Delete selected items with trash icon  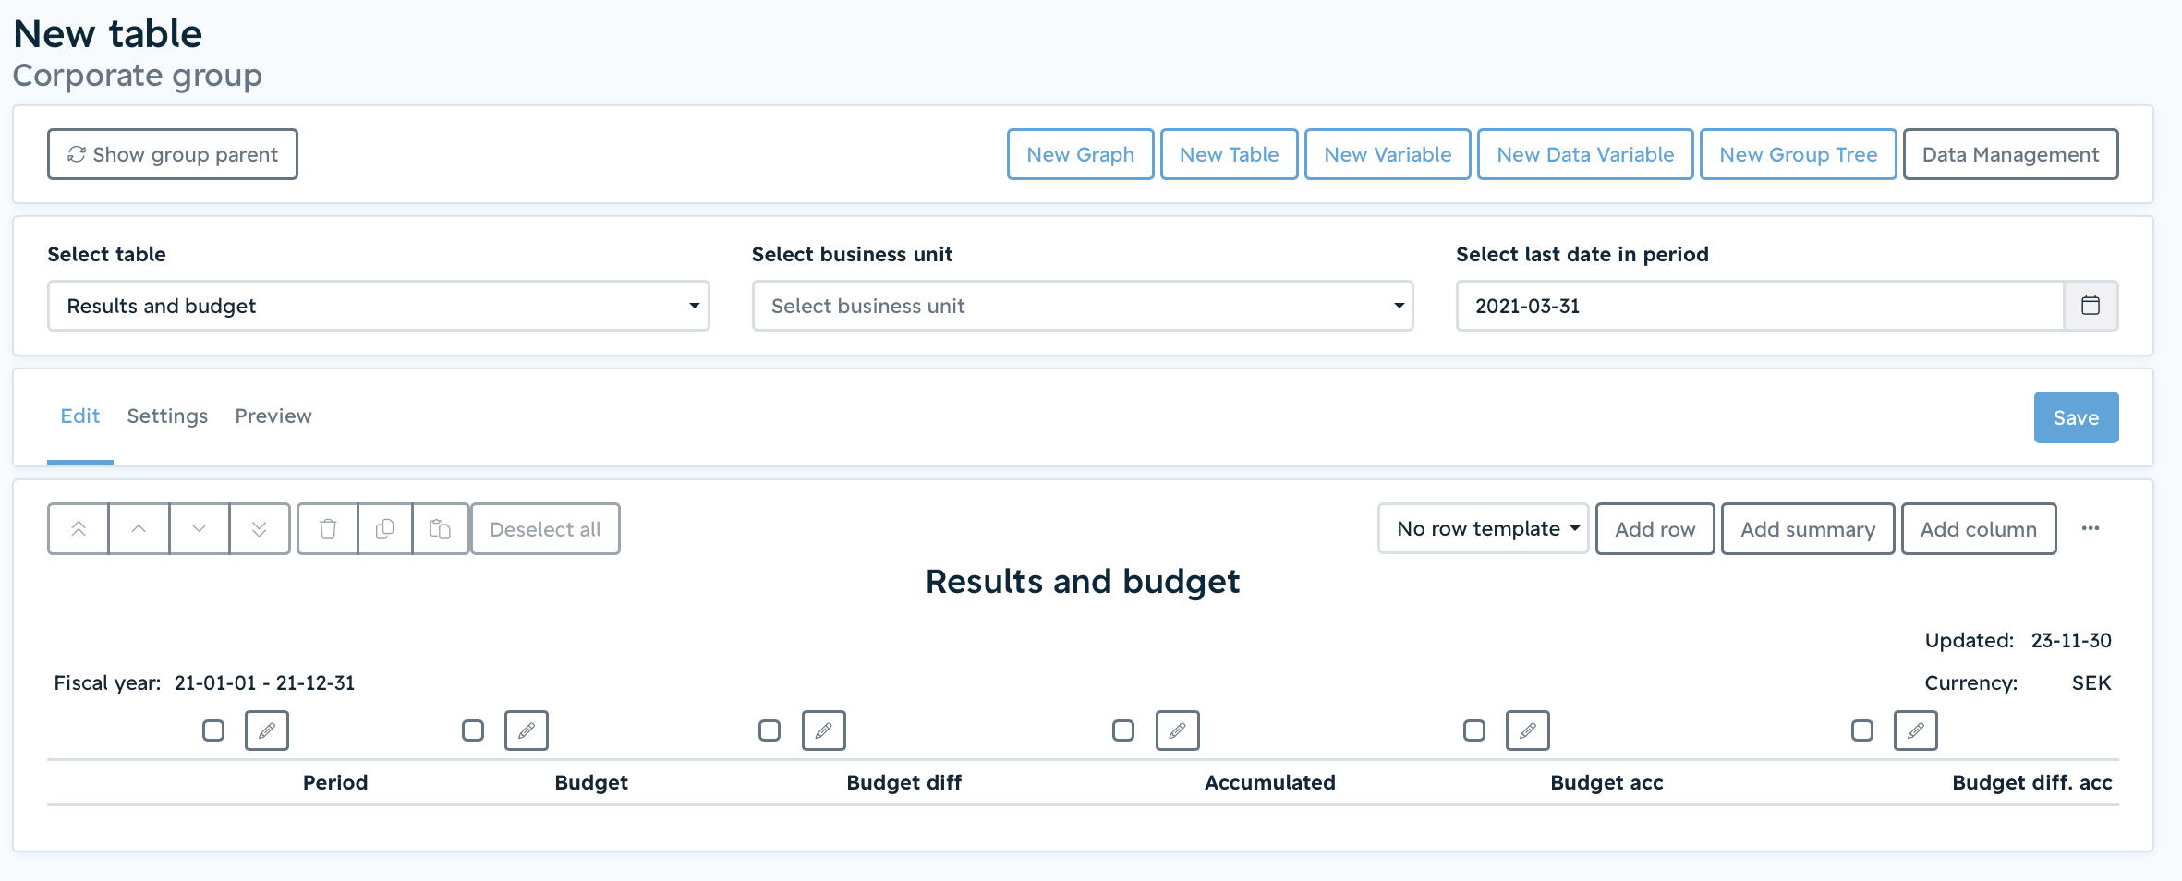[328, 529]
